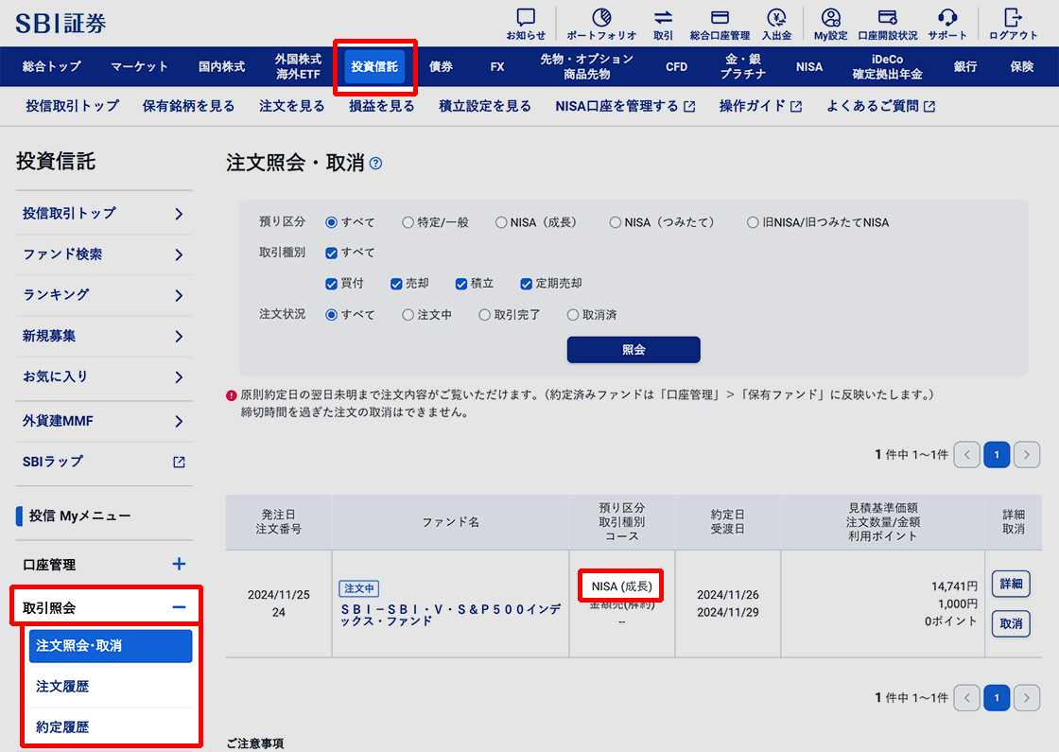Image resolution: width=1059 pixels, height=752 pixels.
Task: Toggle すべて checkbox for 取引種別
Action: coord(332,254)
